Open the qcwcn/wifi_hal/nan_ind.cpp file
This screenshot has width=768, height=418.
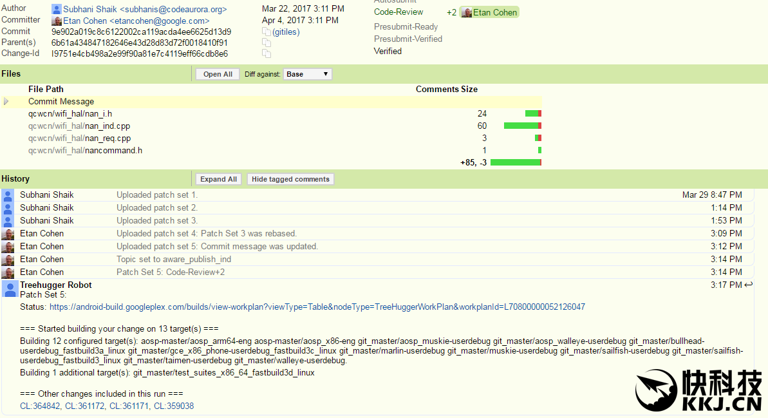click(x=79, y=126)
